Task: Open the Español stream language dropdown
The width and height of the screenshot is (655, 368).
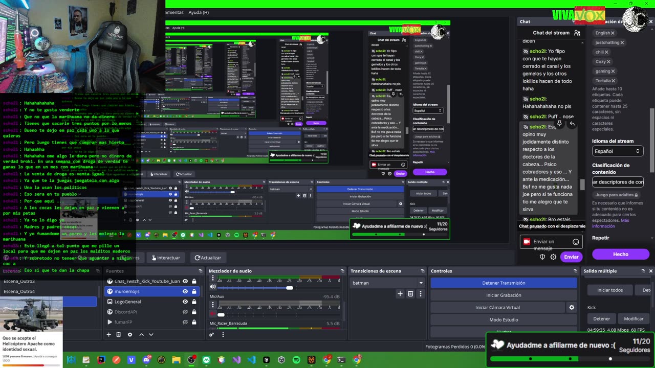Action: [618, 151]
